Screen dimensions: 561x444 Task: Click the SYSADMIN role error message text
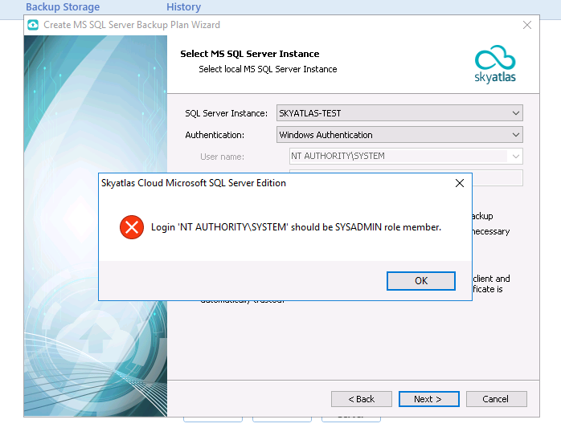coord(296,227)
